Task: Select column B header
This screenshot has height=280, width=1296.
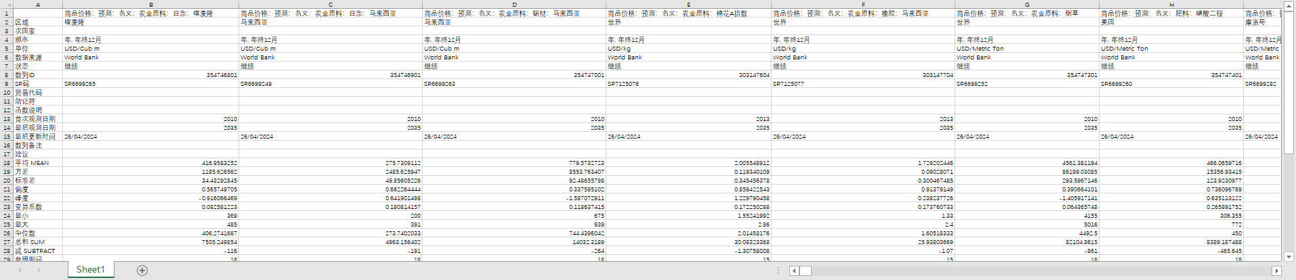Action: tap(150, 4)
